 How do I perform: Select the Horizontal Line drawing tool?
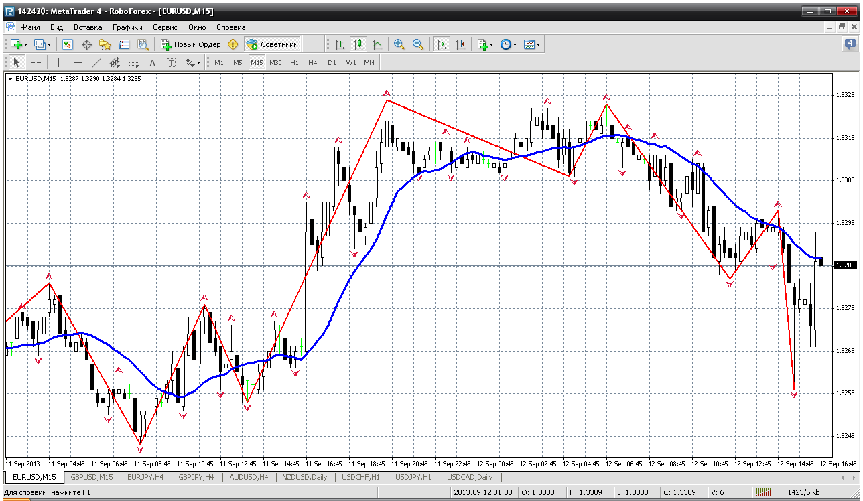(77, 62)
